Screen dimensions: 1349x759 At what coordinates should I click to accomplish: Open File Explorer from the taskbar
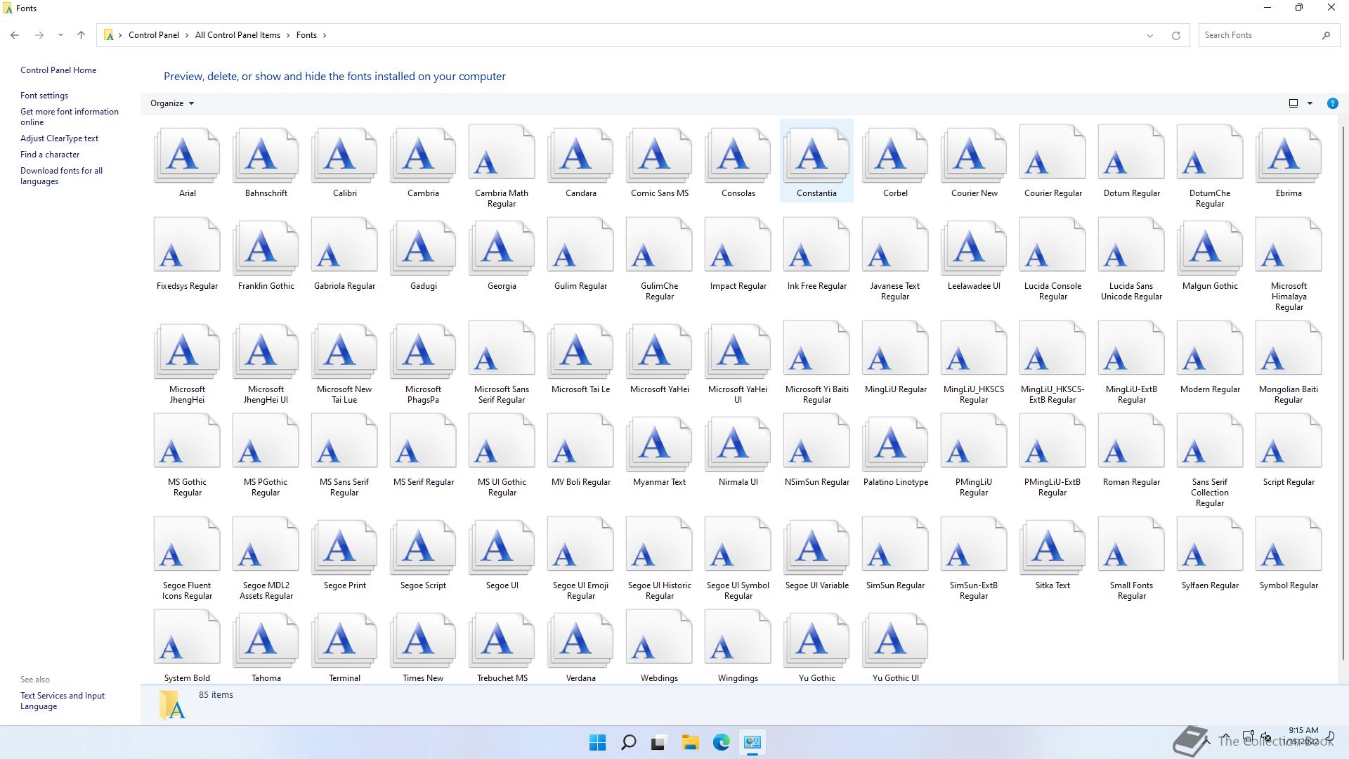690,742
